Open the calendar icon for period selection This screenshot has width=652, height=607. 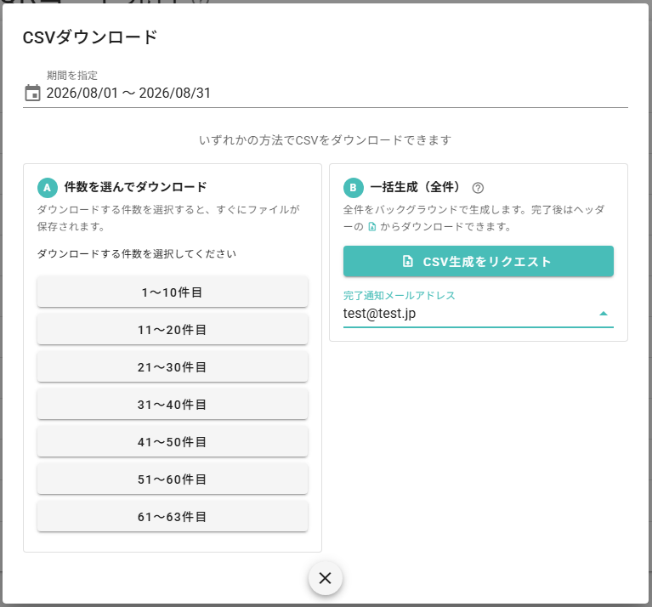pyautogui.click(x=32, y=93)
